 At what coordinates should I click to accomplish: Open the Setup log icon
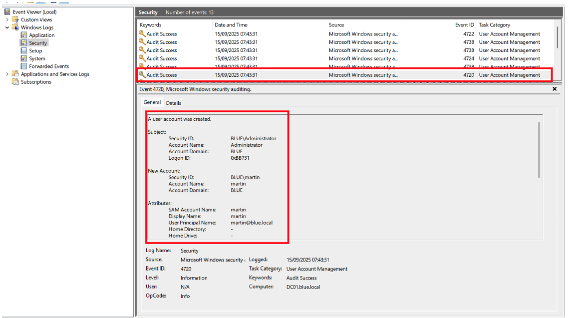tap(24, 51)
